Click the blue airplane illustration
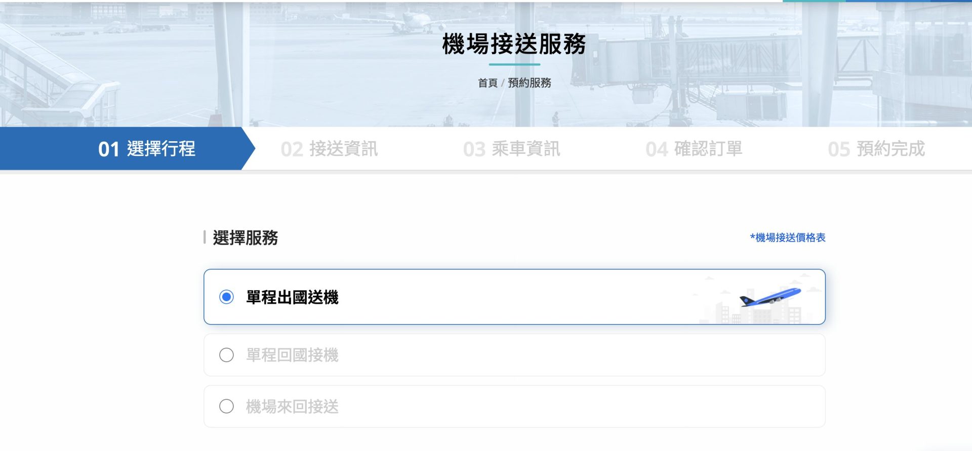The height and width of the screenshot is (451, 972). (x=771, y=297)
